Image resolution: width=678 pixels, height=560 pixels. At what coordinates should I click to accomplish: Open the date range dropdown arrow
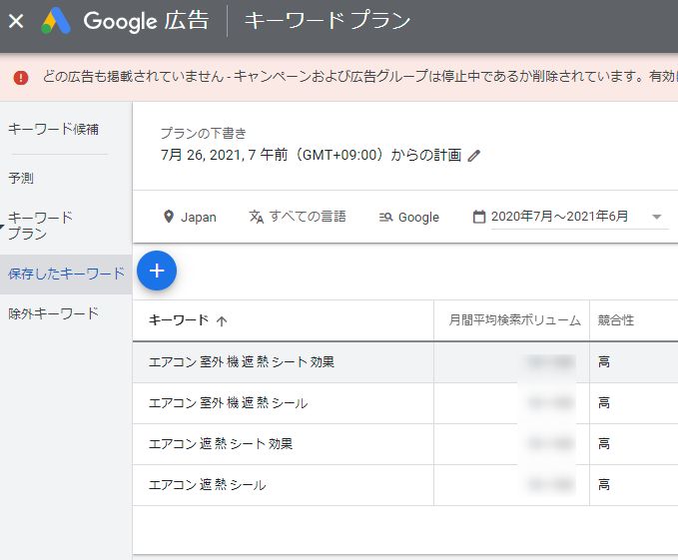tap(656, 217)
